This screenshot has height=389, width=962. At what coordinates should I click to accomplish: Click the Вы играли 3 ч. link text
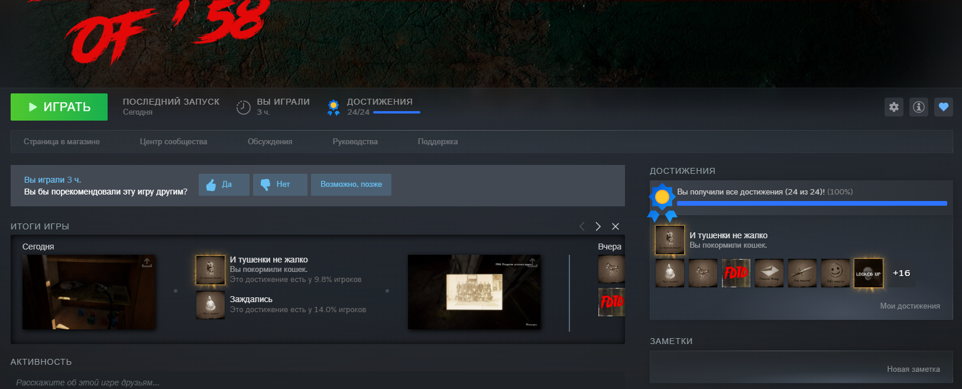pos(53,180)
